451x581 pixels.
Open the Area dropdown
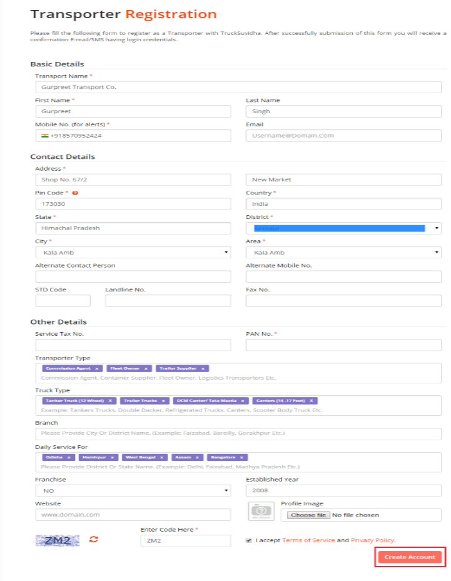(x=343, y=253)
